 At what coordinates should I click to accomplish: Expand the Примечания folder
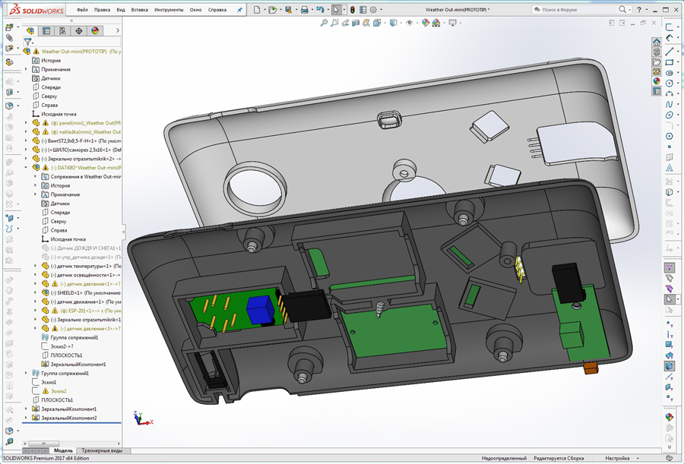[26, 69]
